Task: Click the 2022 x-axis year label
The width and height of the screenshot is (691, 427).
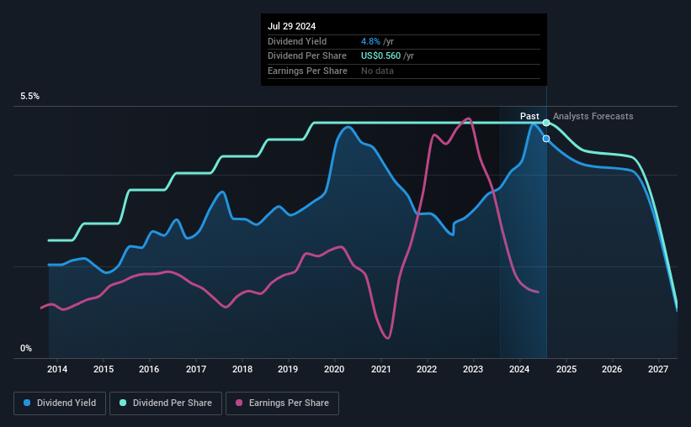Action: point(427,369)
